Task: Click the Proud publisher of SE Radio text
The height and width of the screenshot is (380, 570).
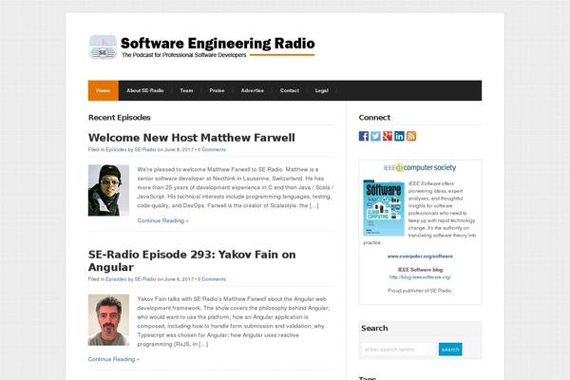Action: tap(420, 291)
